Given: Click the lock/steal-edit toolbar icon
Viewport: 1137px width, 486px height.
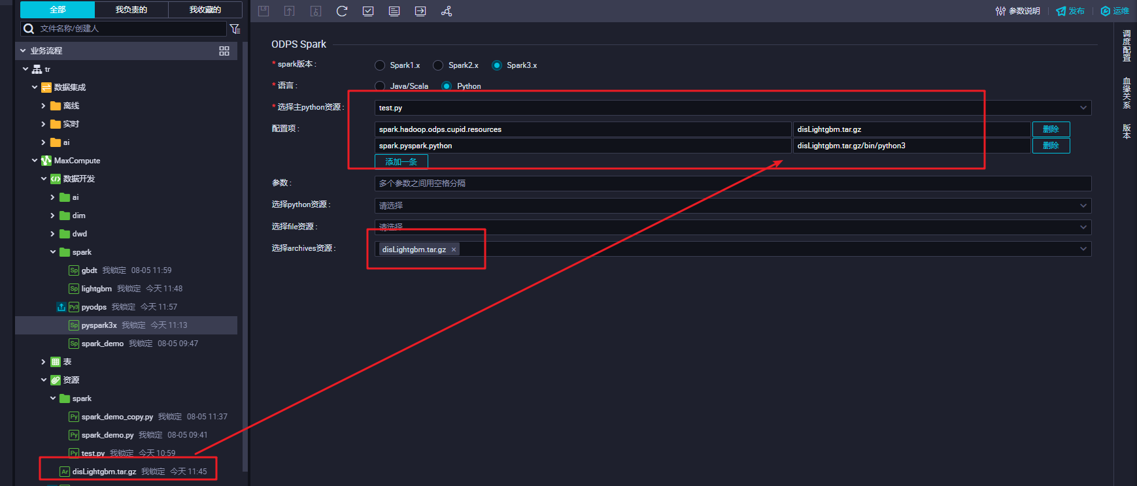Looking at the screenshot, I should tap(316, 11).
